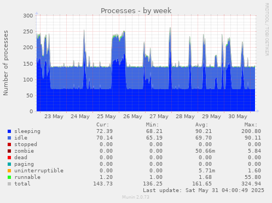
Task: Click total max value 324.94
Action: [251, 184]
